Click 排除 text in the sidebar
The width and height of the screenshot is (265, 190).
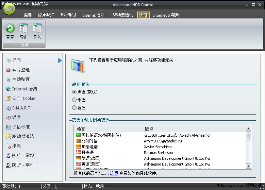point(16,146)
